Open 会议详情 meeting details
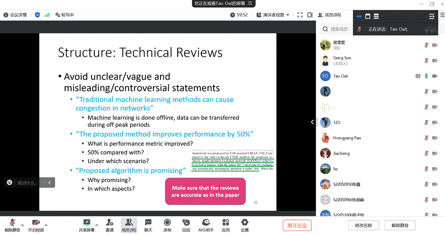The width and height of the screenshot is (445, 234). [15, 15]
